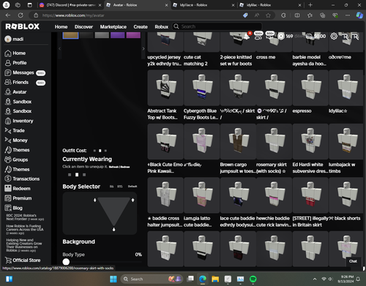Focus the Roblox search field
The height and width of the screenshot is (286, 366).
(217, 26)
